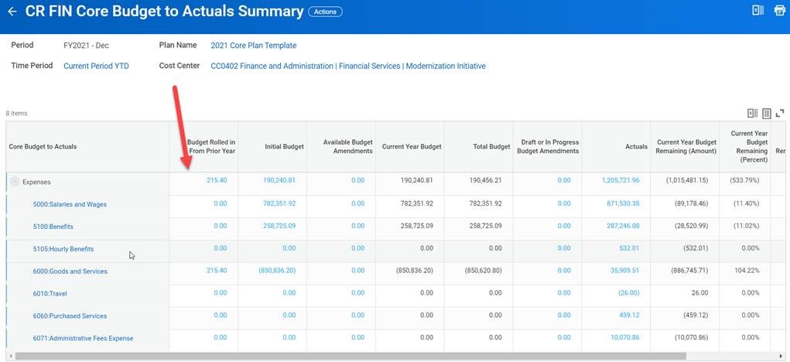Select 5000:Salaries and Wages row
790x362 pixels.
(70, 204)
